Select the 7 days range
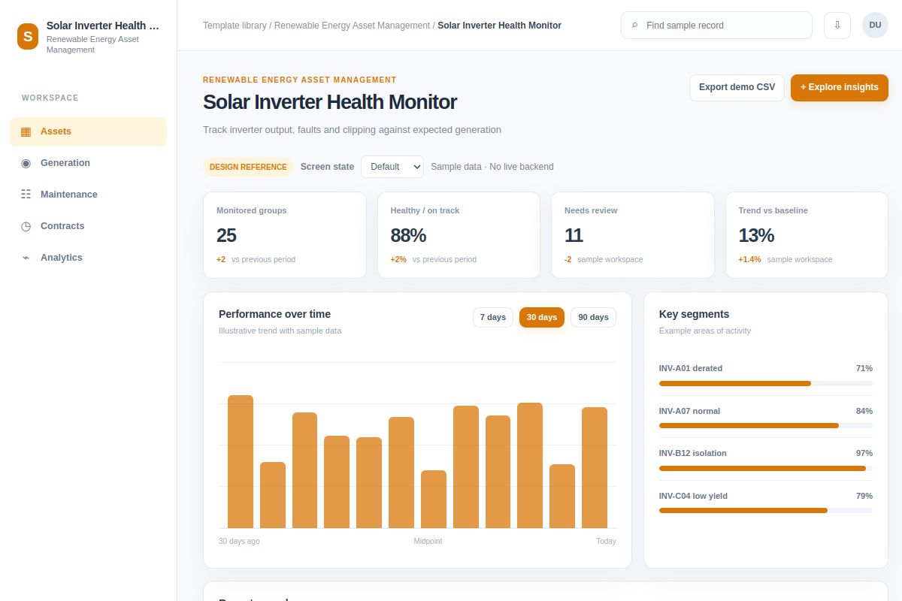The height and width of the screenshot is (601, 902). click(493, 317)
